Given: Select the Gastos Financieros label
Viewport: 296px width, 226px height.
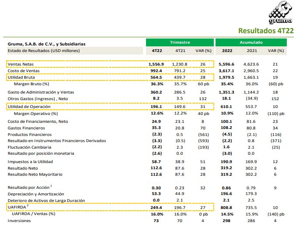Looking at the screenshot, I should (26, 128).
